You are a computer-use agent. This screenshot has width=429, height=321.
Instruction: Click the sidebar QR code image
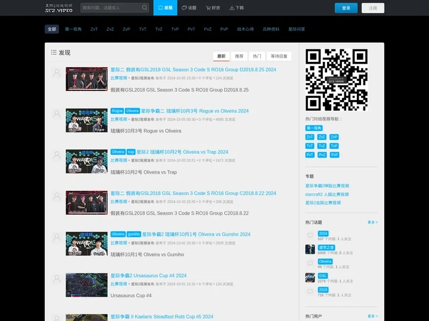(337, 80)
